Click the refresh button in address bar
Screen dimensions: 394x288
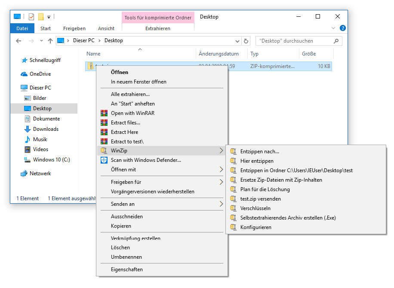coord(246,41)
